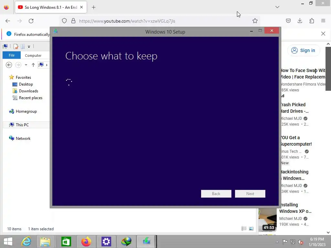Open the Pocket save icon
The height and width of the screenshot is (248, 331).
[x=288, y=21]
